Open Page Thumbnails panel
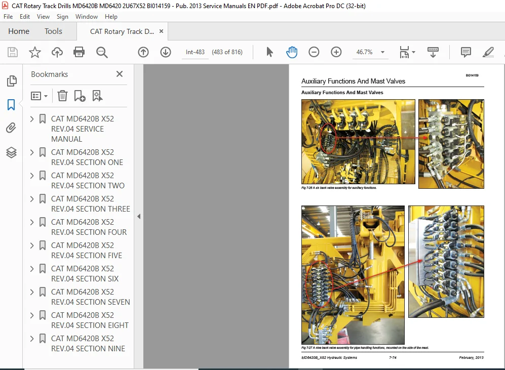 (x=11, y=81)
